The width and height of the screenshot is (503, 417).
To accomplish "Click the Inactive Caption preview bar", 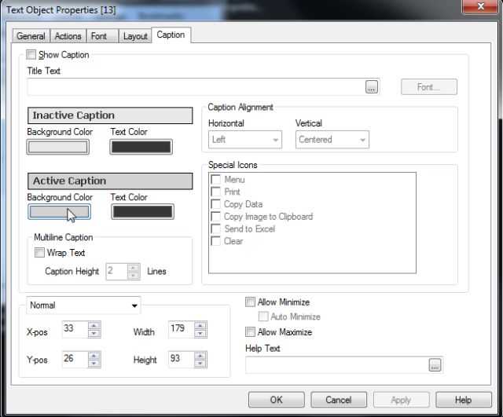I will click(x=110, y=115).
